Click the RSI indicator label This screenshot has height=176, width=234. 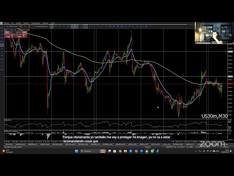(8, 120)
